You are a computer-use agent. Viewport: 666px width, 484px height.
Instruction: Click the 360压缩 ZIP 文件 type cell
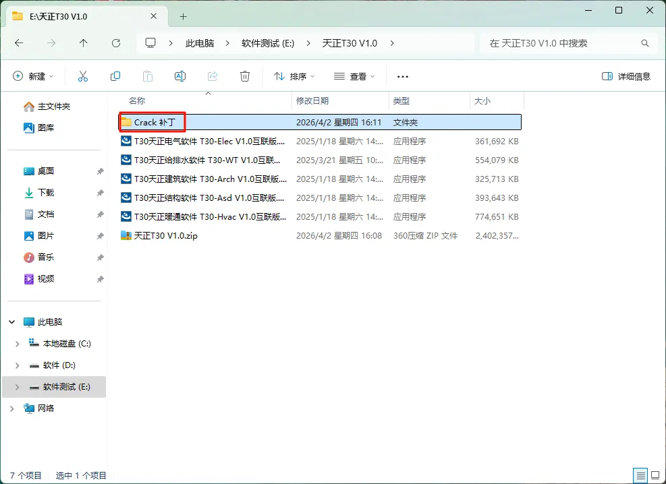tap(425, 235)
